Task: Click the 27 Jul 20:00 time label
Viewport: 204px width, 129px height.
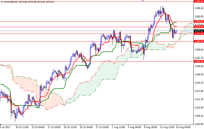Action: click(103, 127)
